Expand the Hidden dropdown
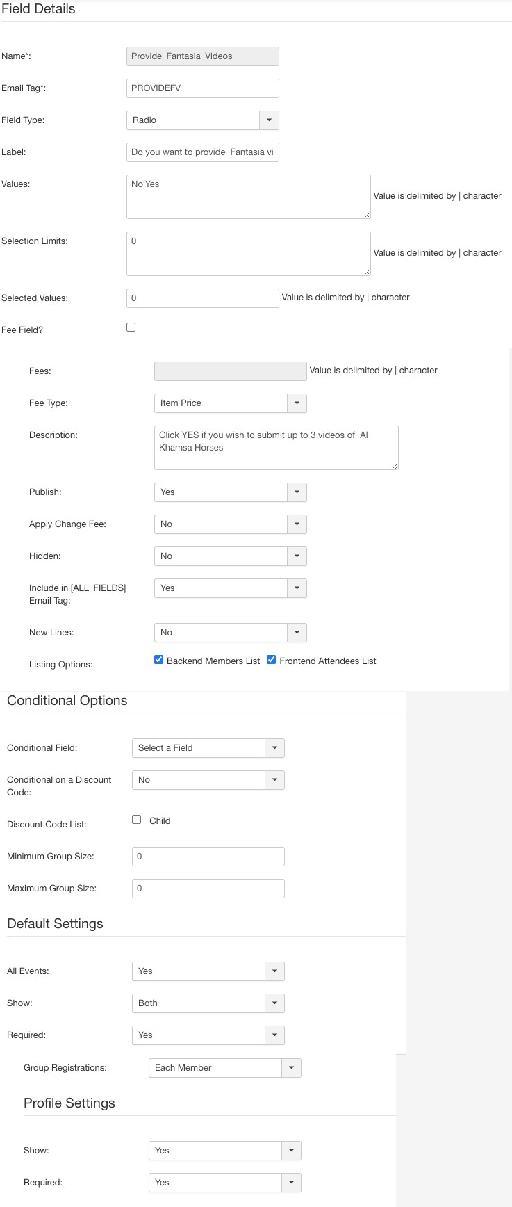The image size is (512, 1207). (230, 556)
